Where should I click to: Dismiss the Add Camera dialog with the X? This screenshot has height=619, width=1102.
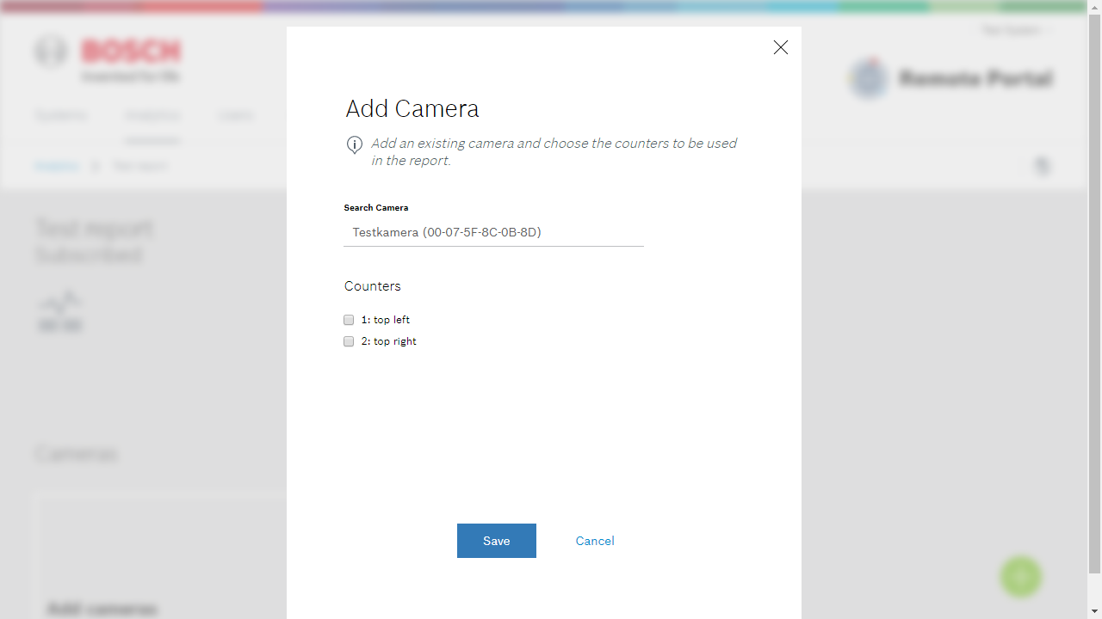click(x=780, y=47)
